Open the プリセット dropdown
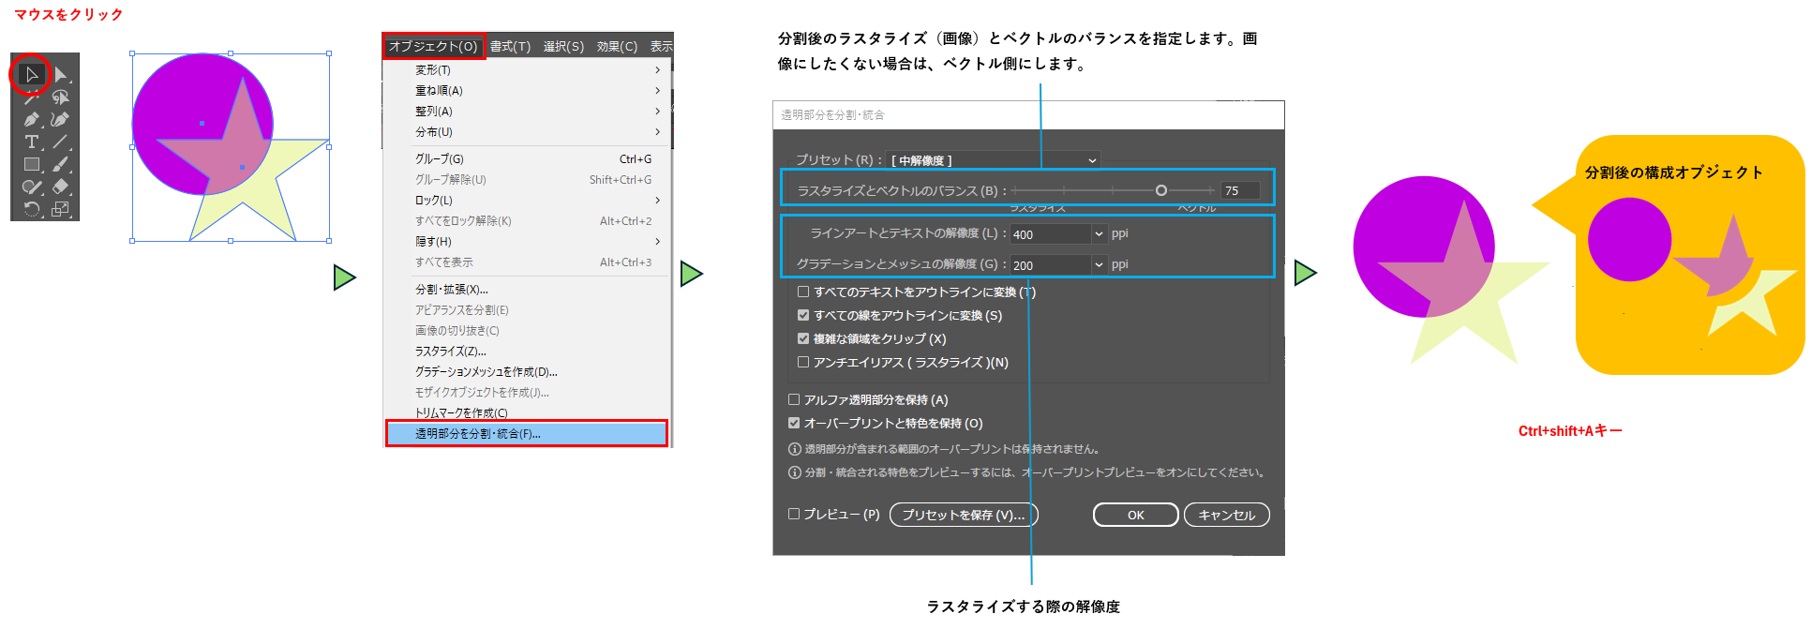This screenshot has height=629, width=1811. (x=994, y=160)
